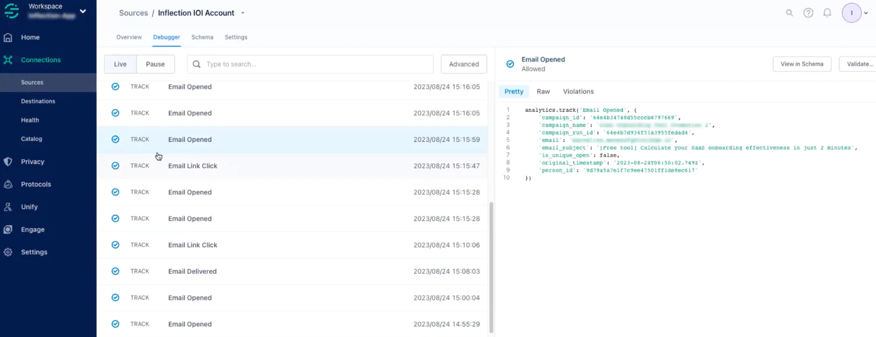The image size is (876, 337).
Task: Open Settings via the gear icon
Action: pos(8,252)
